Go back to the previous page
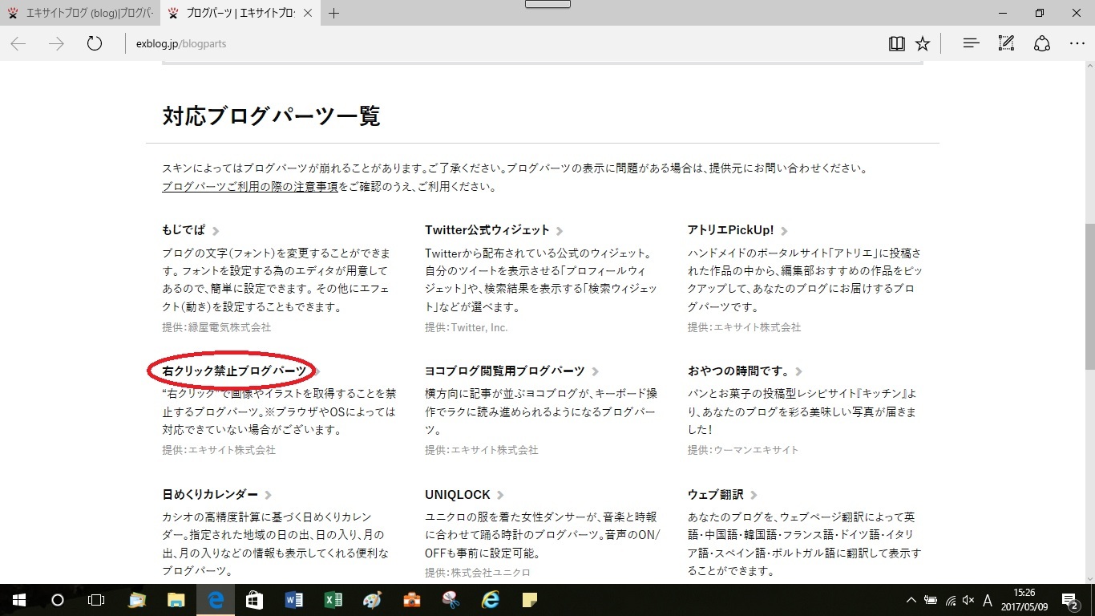The height and width of the screenshot is (616, 1095). pos(18,44)
